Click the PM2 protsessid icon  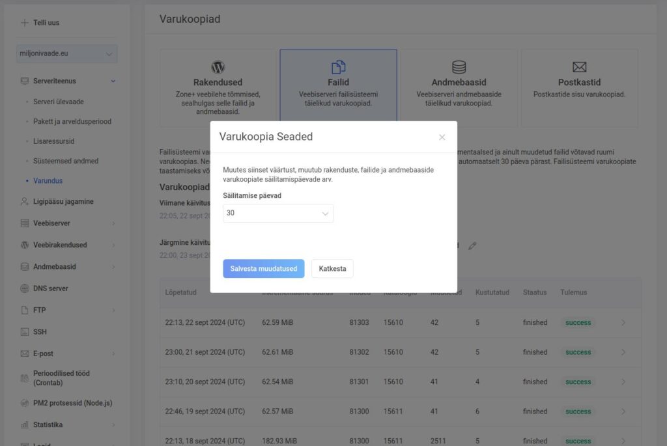25,403
